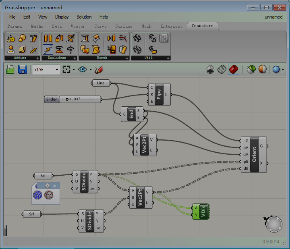
Task: Select the Pipe component on canvas
Action: click(x=159, y=94)
